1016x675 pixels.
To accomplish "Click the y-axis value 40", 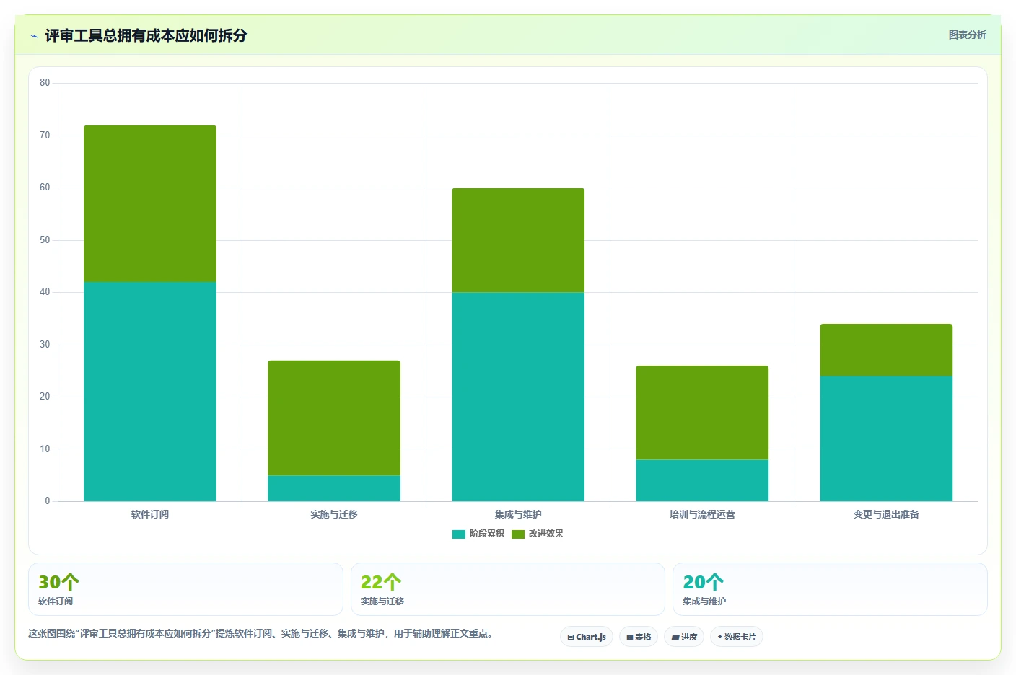I will (45, 292).
